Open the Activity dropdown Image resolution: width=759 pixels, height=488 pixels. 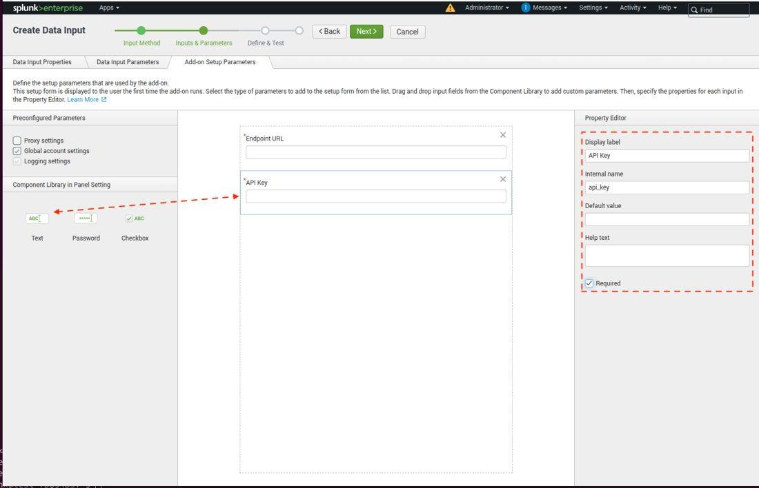pyautogui.click(x=633, y=8)
